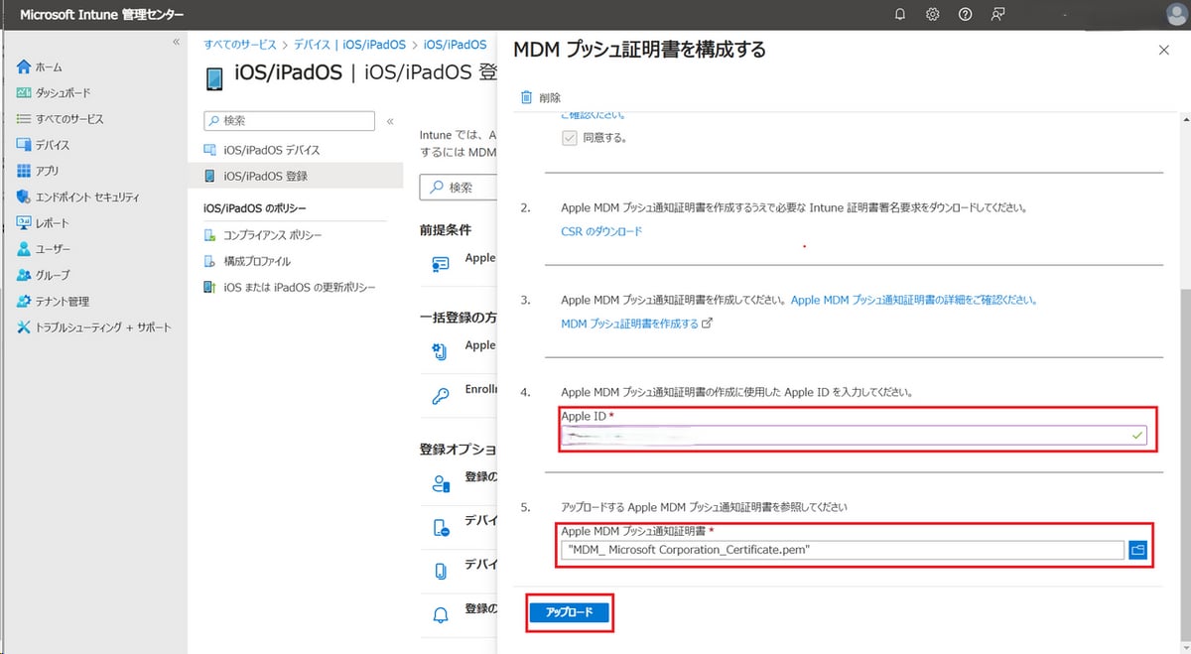Open help question mark icon
Viewport: 1191px width, 654px height.
coord(966,14)
